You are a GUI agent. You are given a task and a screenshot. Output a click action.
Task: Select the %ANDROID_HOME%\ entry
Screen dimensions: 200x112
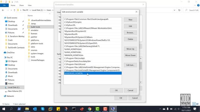[93, 73]
